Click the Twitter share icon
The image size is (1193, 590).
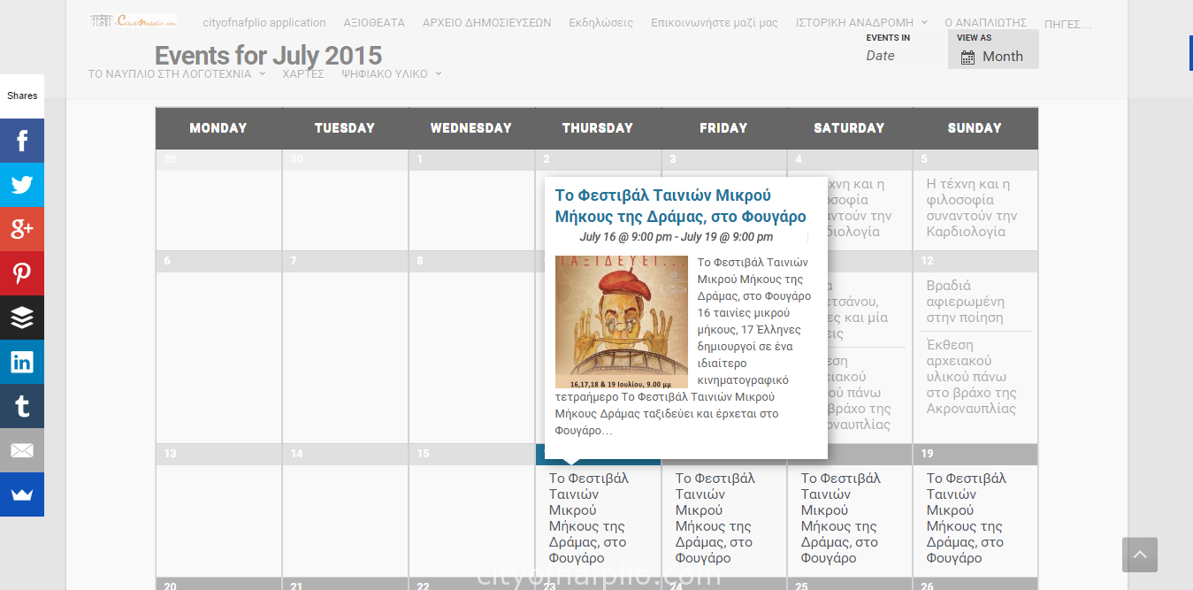[x=22, y=185]
